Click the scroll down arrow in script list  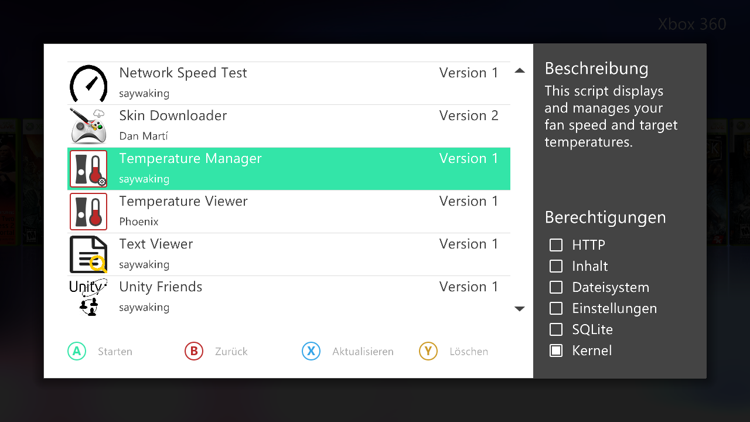click(519, 309)
